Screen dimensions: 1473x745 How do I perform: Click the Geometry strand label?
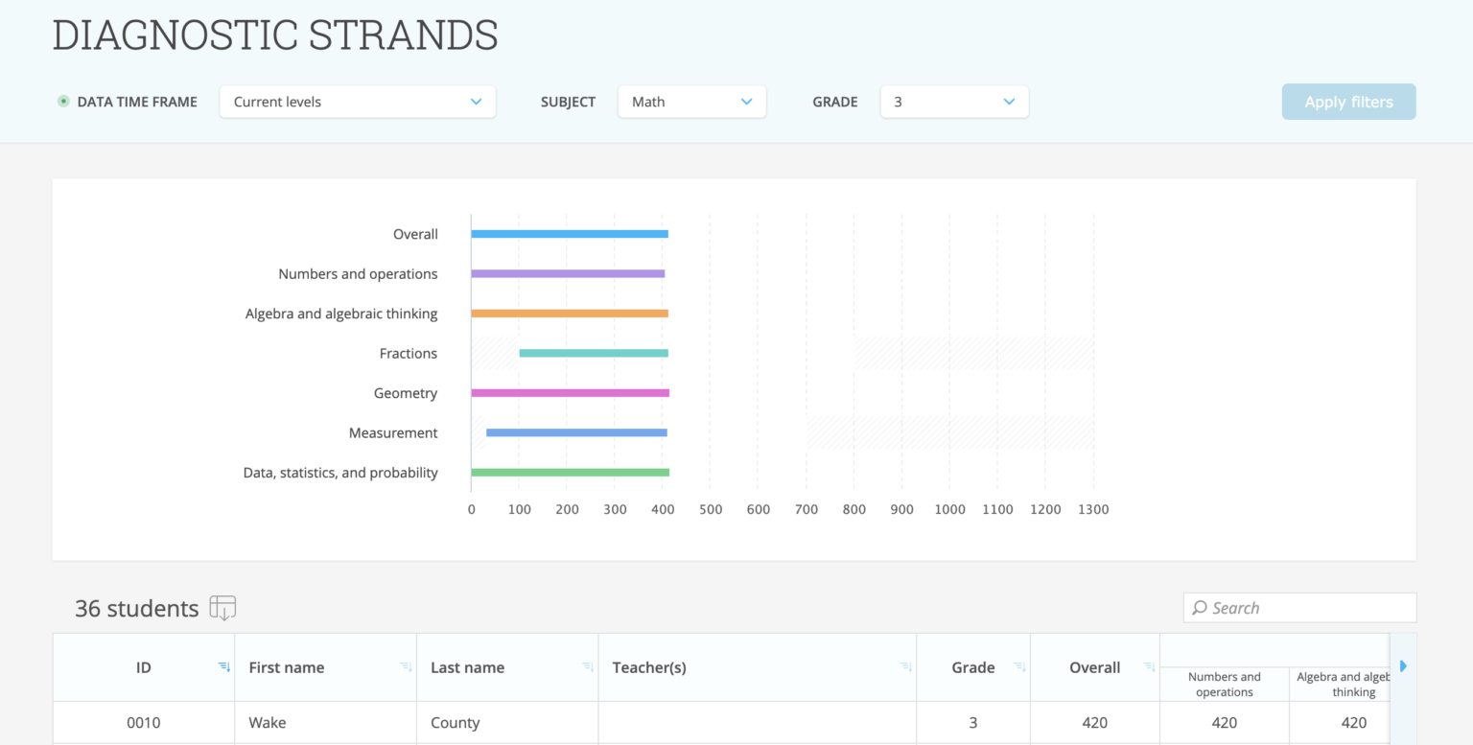(x=406, y=392)
